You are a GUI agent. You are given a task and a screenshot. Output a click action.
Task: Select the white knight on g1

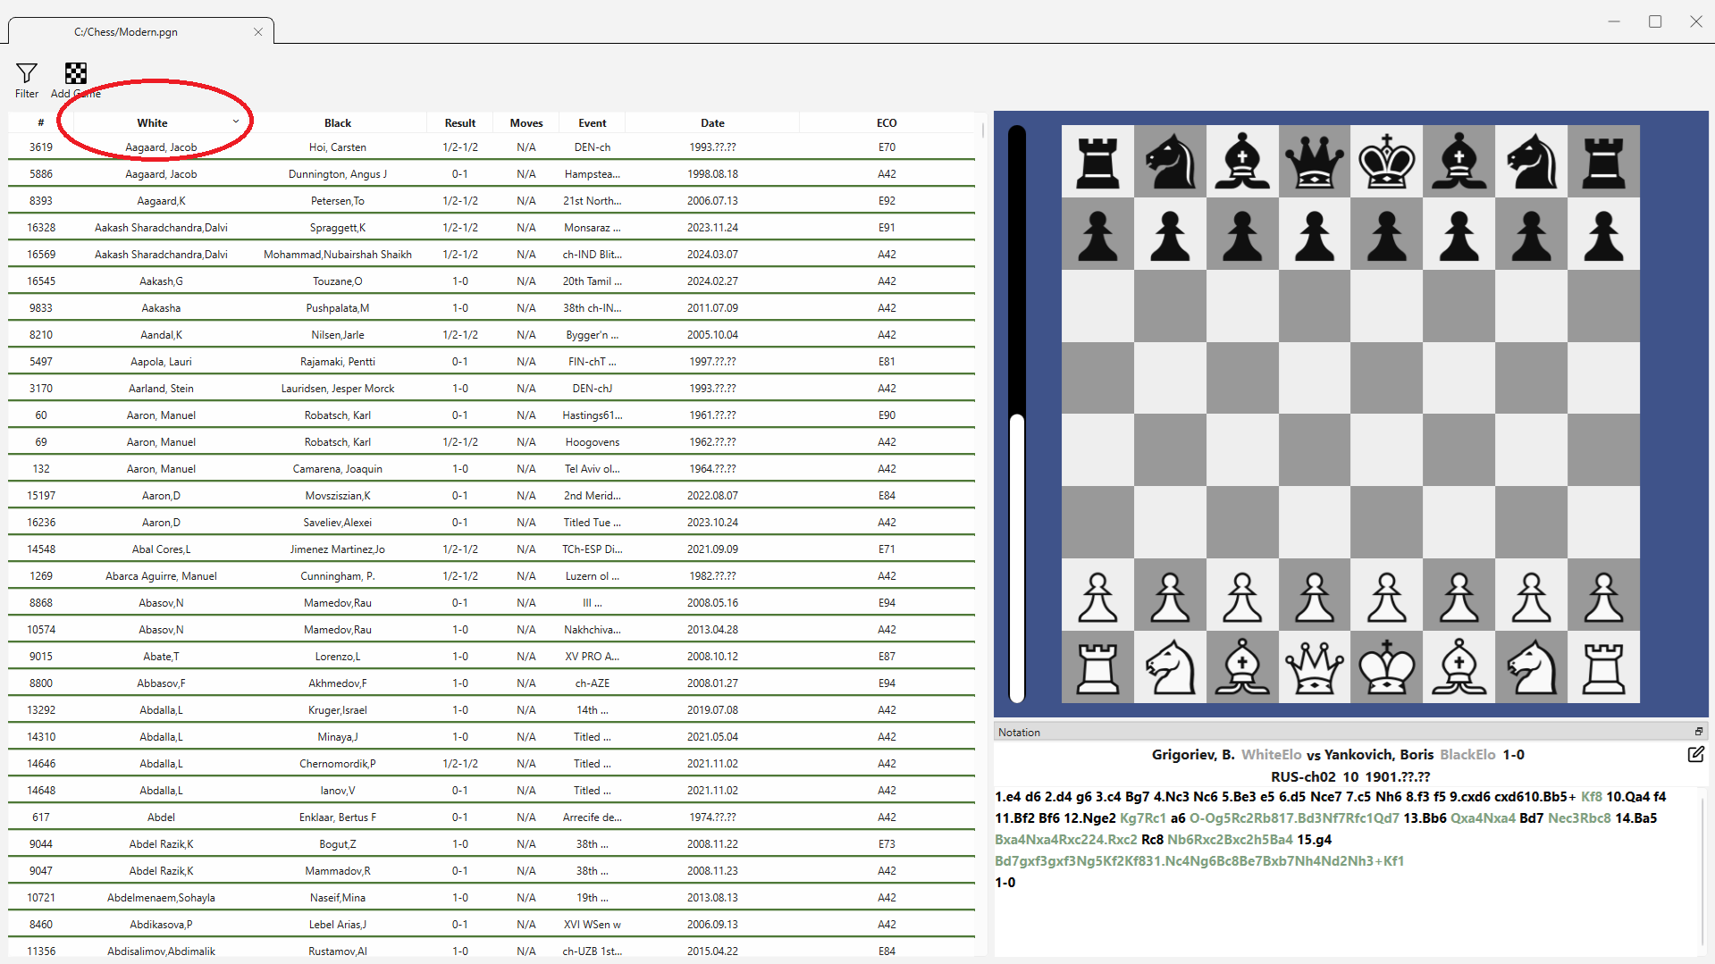[1531, 667]
